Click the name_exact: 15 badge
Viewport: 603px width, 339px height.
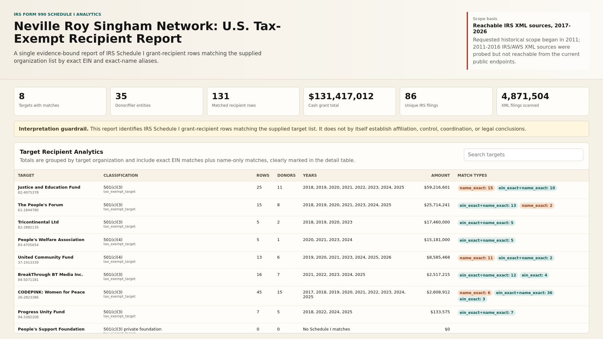click(x=476, y=188)
